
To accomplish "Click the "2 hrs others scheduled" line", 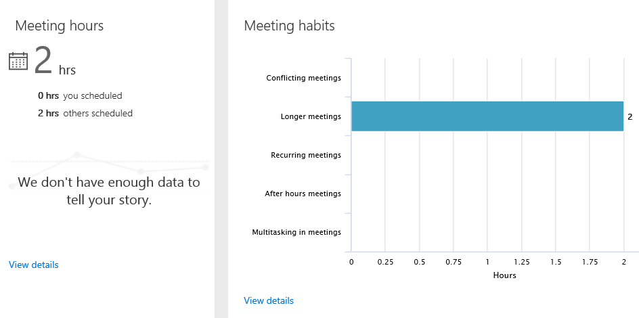I will [x=85, y=113].
